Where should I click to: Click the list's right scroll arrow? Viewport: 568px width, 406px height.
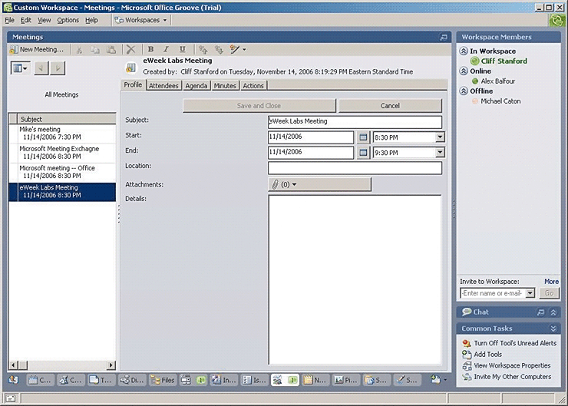(x=111, y=365)
